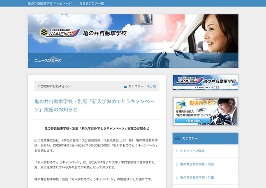Open 亀の井自動車学校 ホームページ top link
The image size is (266, 188).
[50, 4]
